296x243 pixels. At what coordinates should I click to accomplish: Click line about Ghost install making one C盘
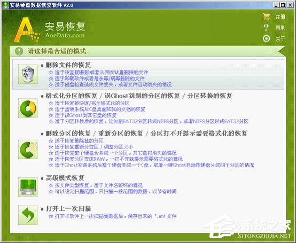tap(151, 165)
